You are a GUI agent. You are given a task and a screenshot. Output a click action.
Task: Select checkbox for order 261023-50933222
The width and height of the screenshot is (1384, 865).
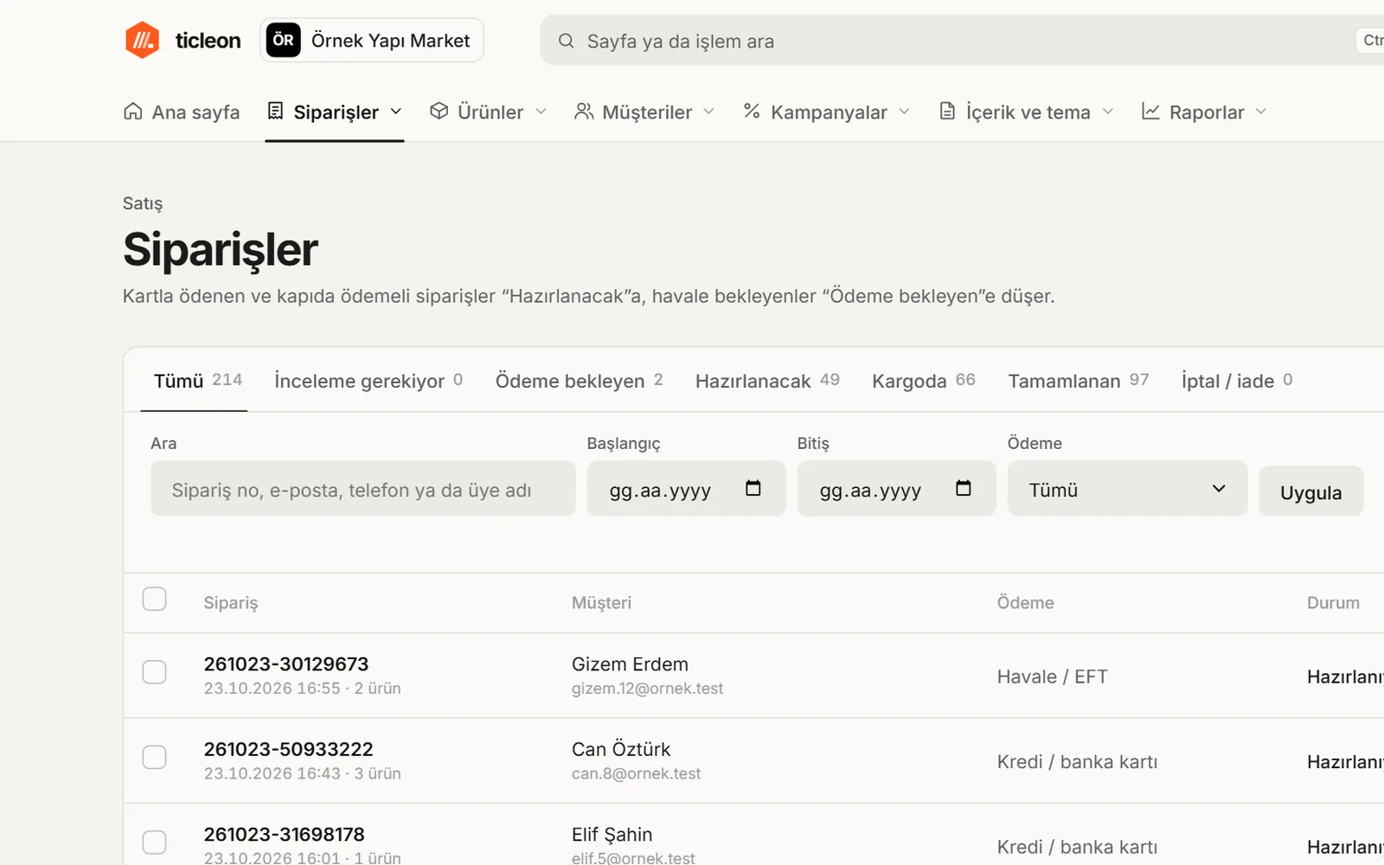point(154,757)
